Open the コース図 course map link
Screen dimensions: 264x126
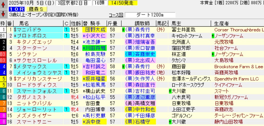(116, 15)
